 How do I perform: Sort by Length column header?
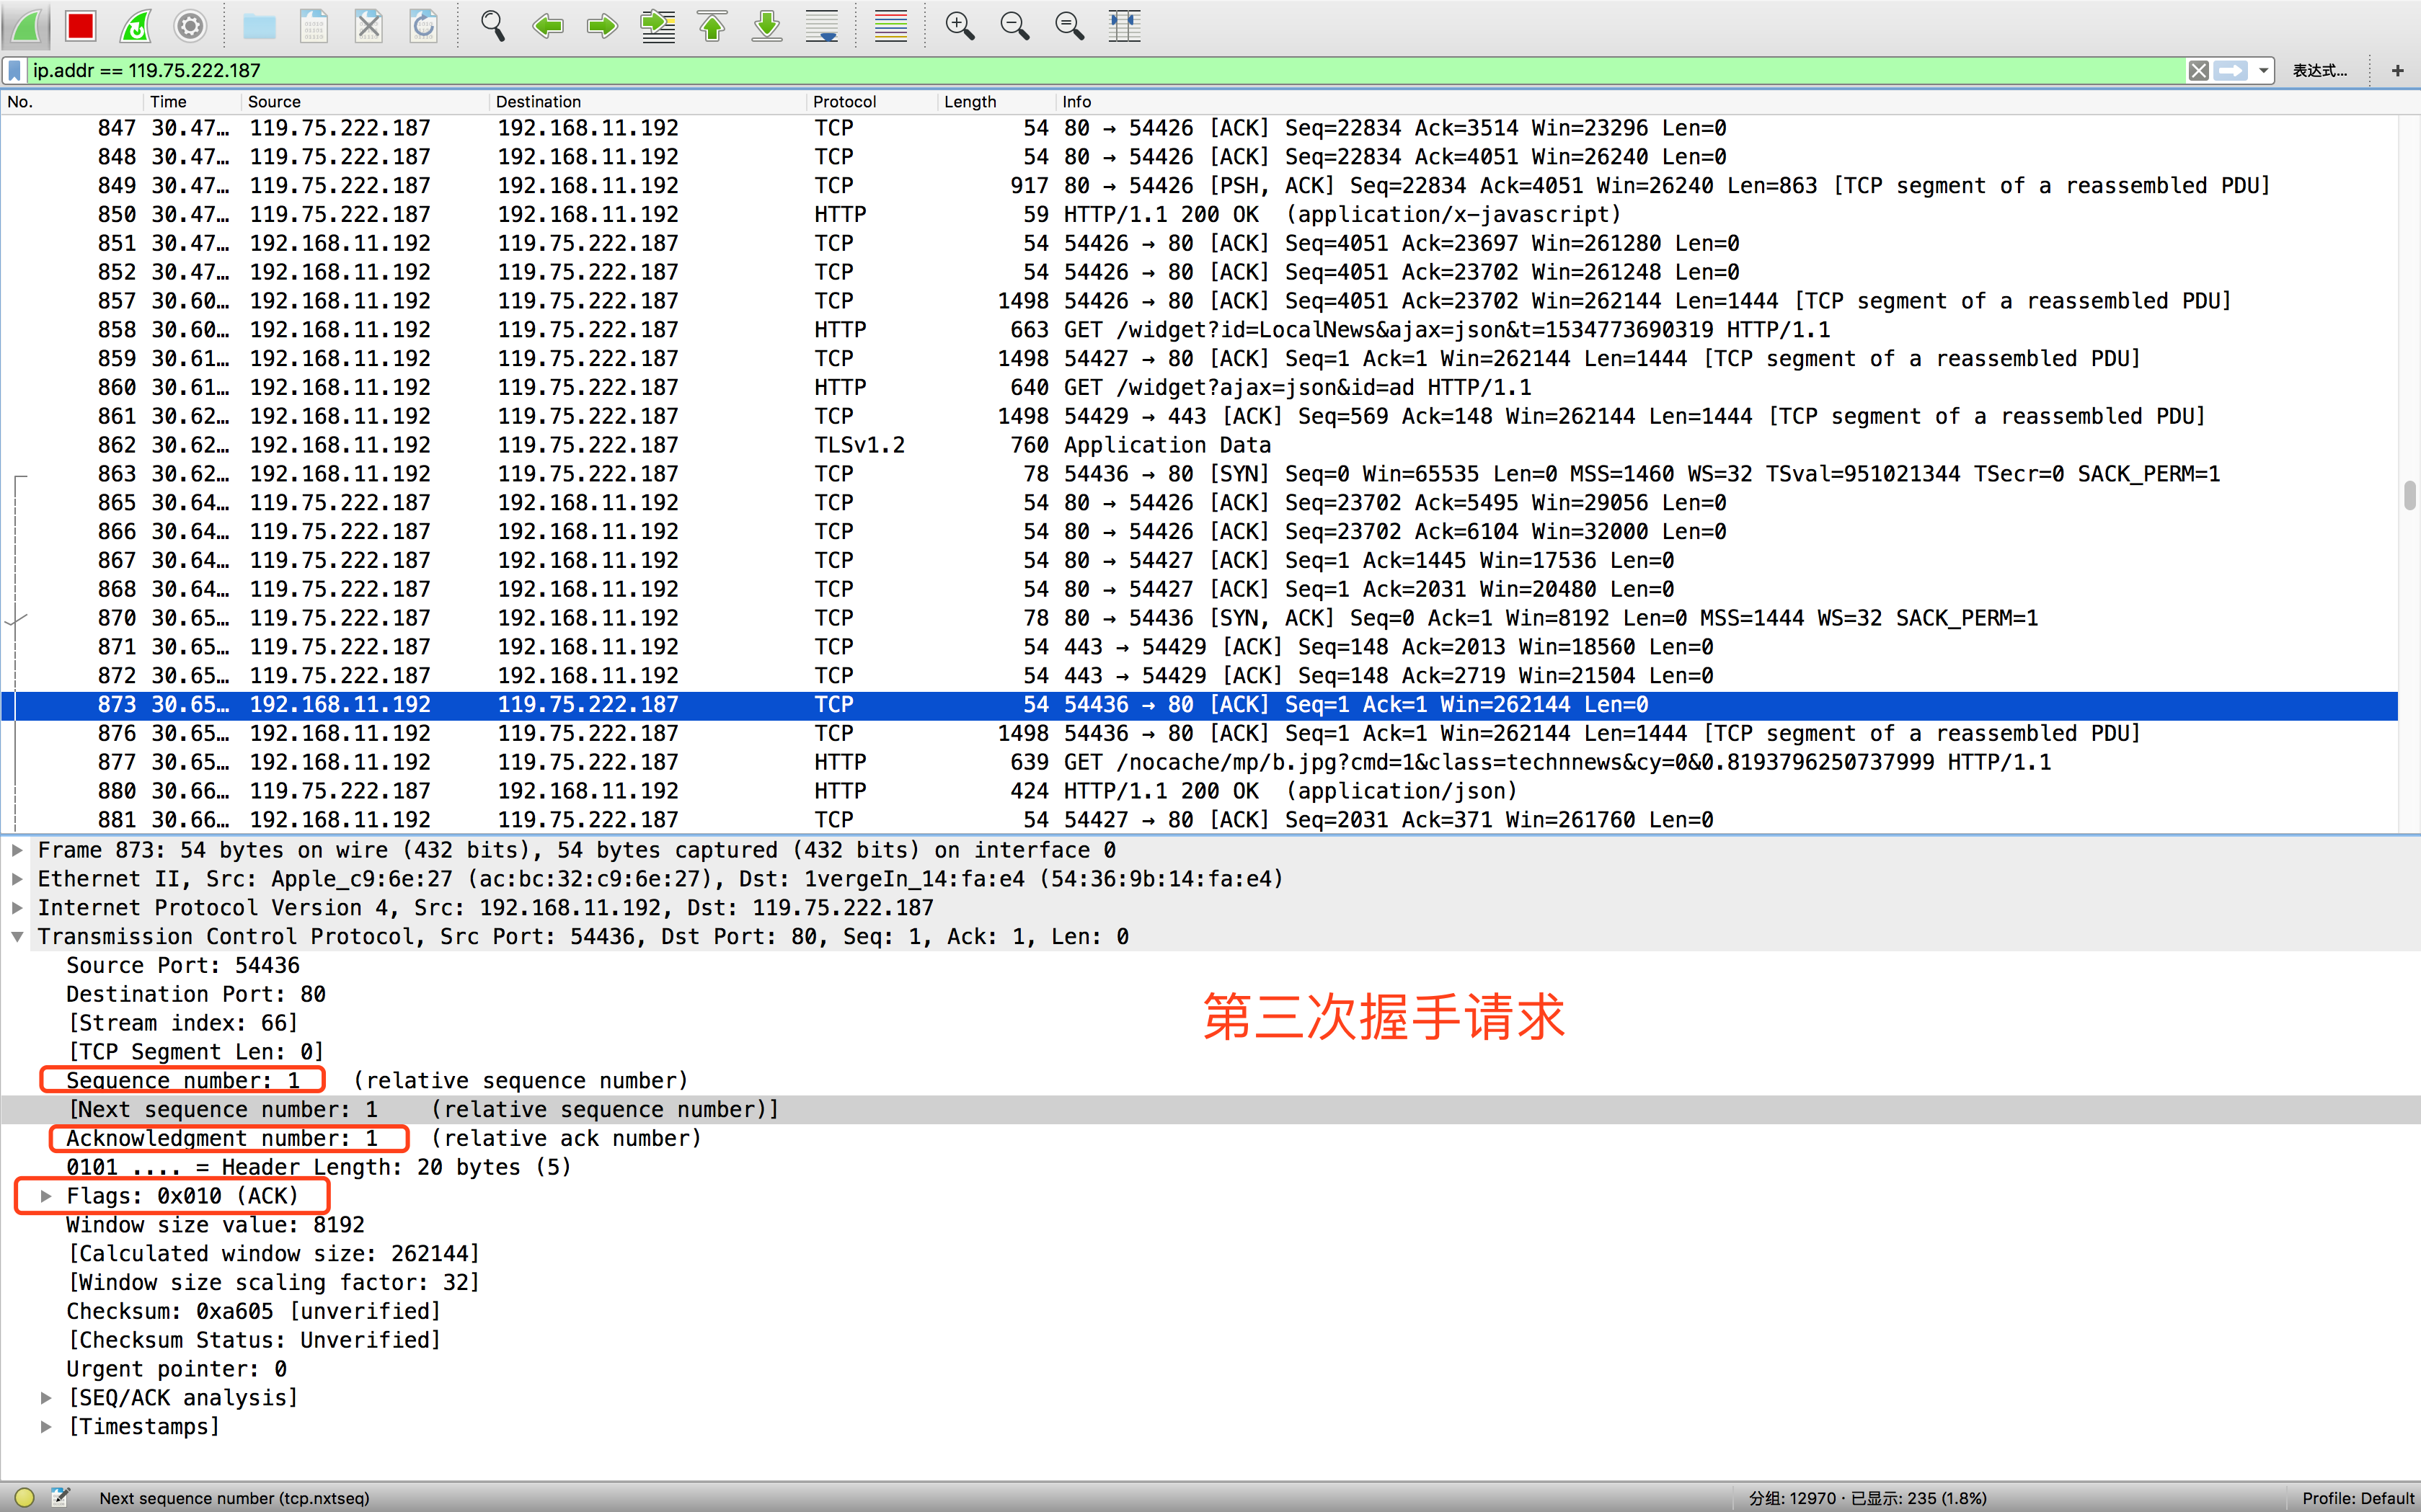996,101
